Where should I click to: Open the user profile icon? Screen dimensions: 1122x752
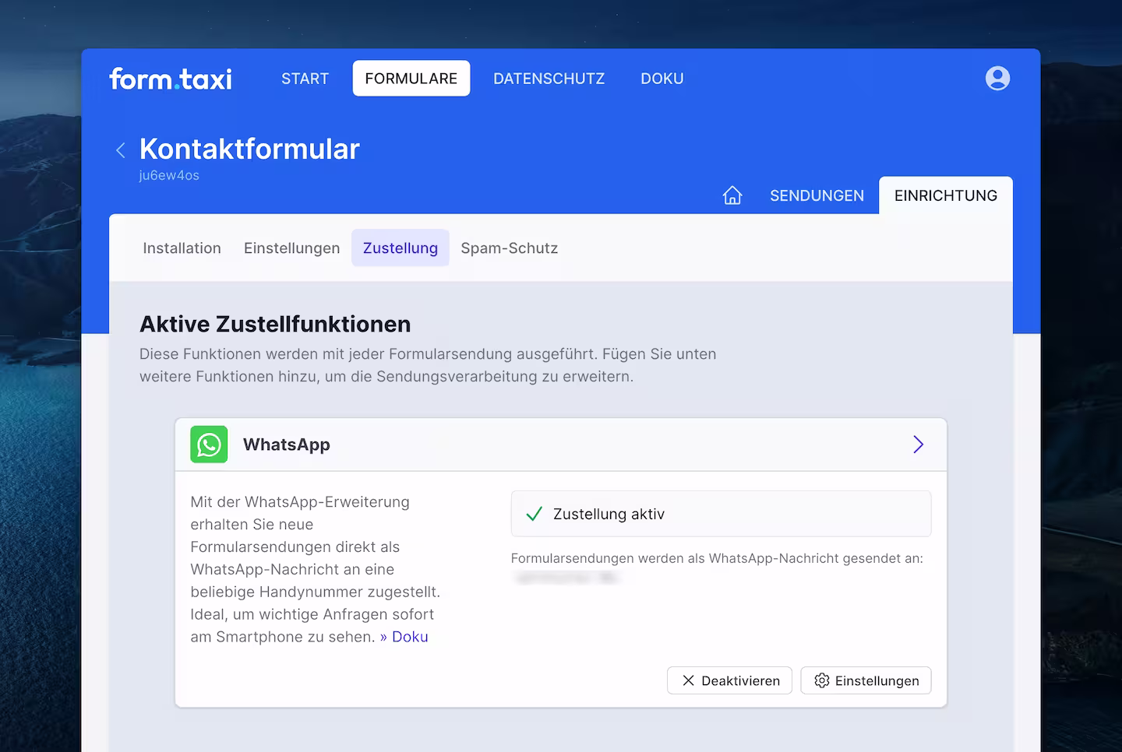coord(998,78)
